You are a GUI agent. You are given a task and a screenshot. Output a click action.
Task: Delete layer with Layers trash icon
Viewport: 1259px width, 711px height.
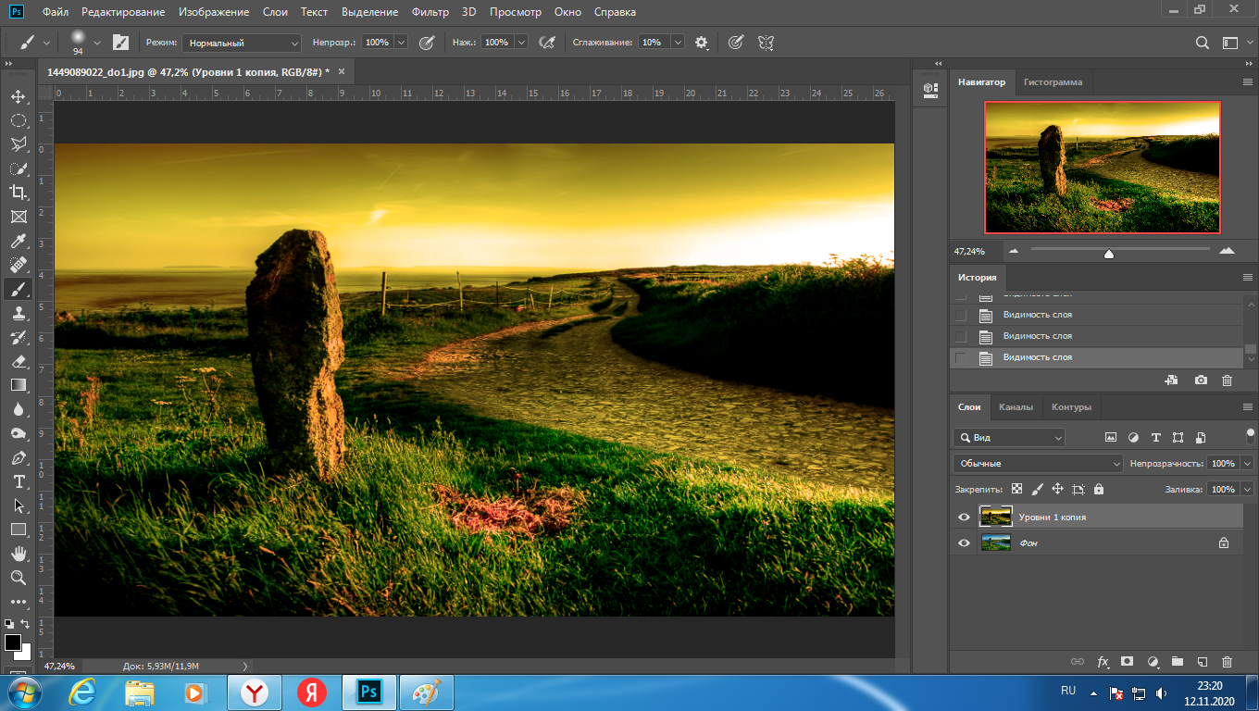pyautogui.click(x=1227, y=662)
